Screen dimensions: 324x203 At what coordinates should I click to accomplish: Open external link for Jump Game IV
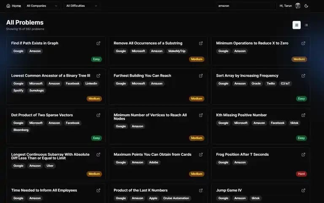pyautogui.click(x=303, y=190)
